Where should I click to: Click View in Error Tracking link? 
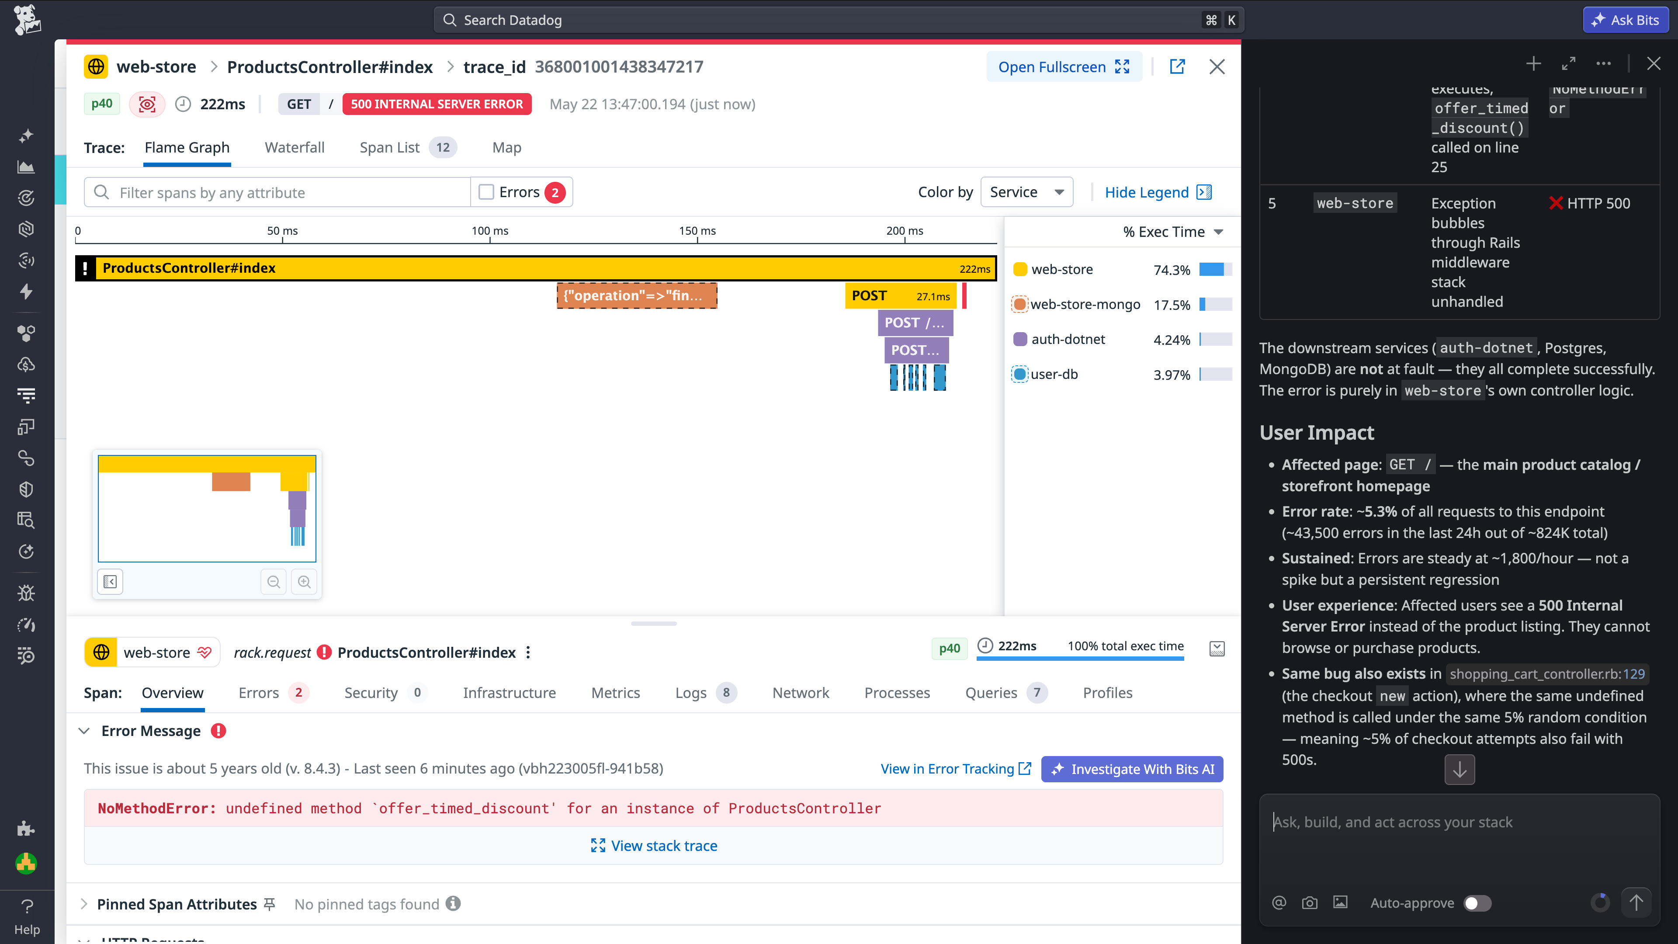point(956,769)
